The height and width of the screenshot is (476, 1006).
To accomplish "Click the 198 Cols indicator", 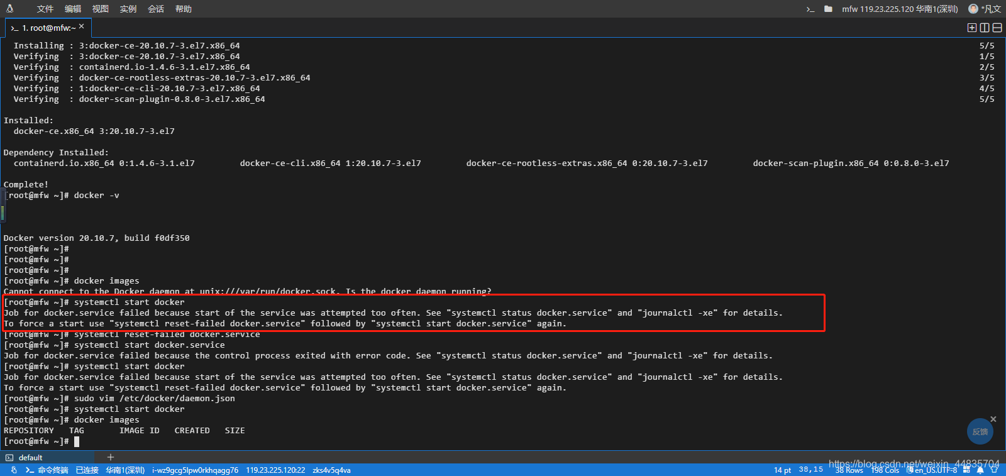I will [x=885, y=470].
